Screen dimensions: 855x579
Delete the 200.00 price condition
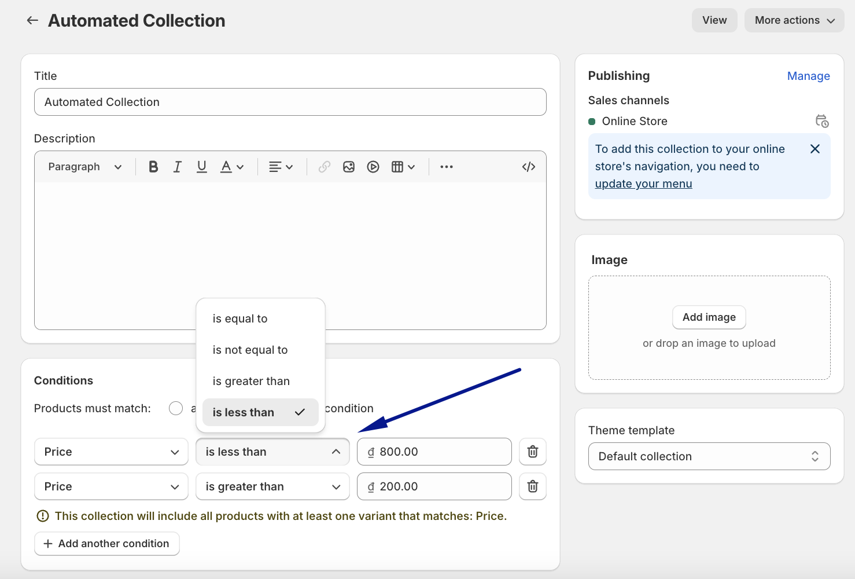tap(533, 486)
